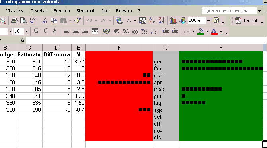Apply currency format
The height and width of the screenshot is (148, 267).
point(107,31)
